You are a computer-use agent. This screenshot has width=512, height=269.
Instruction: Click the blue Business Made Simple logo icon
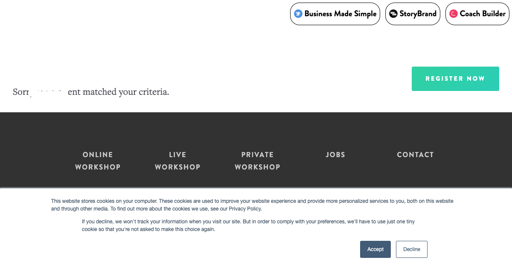[x=298, y=14]
